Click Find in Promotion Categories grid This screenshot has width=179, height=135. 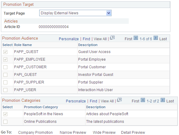coord(93,101)
